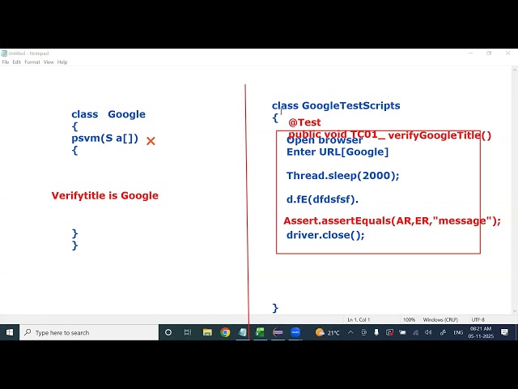518x389 pixels.
Task: Open the Format menu
Action: (x=32, y=62)
